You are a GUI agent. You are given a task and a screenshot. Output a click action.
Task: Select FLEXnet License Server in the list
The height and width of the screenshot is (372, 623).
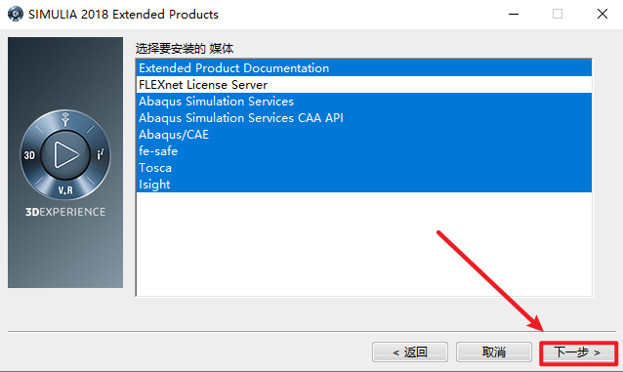click(363, 85)
